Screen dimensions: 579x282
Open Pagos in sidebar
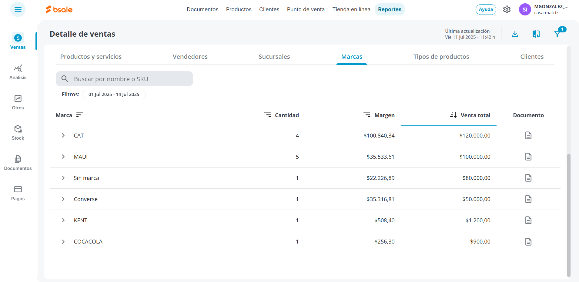18,193
